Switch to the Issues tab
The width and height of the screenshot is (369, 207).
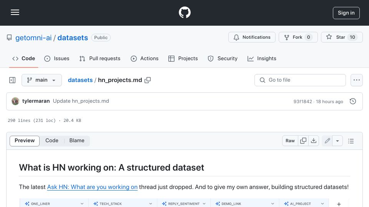[x=57, y=58]
